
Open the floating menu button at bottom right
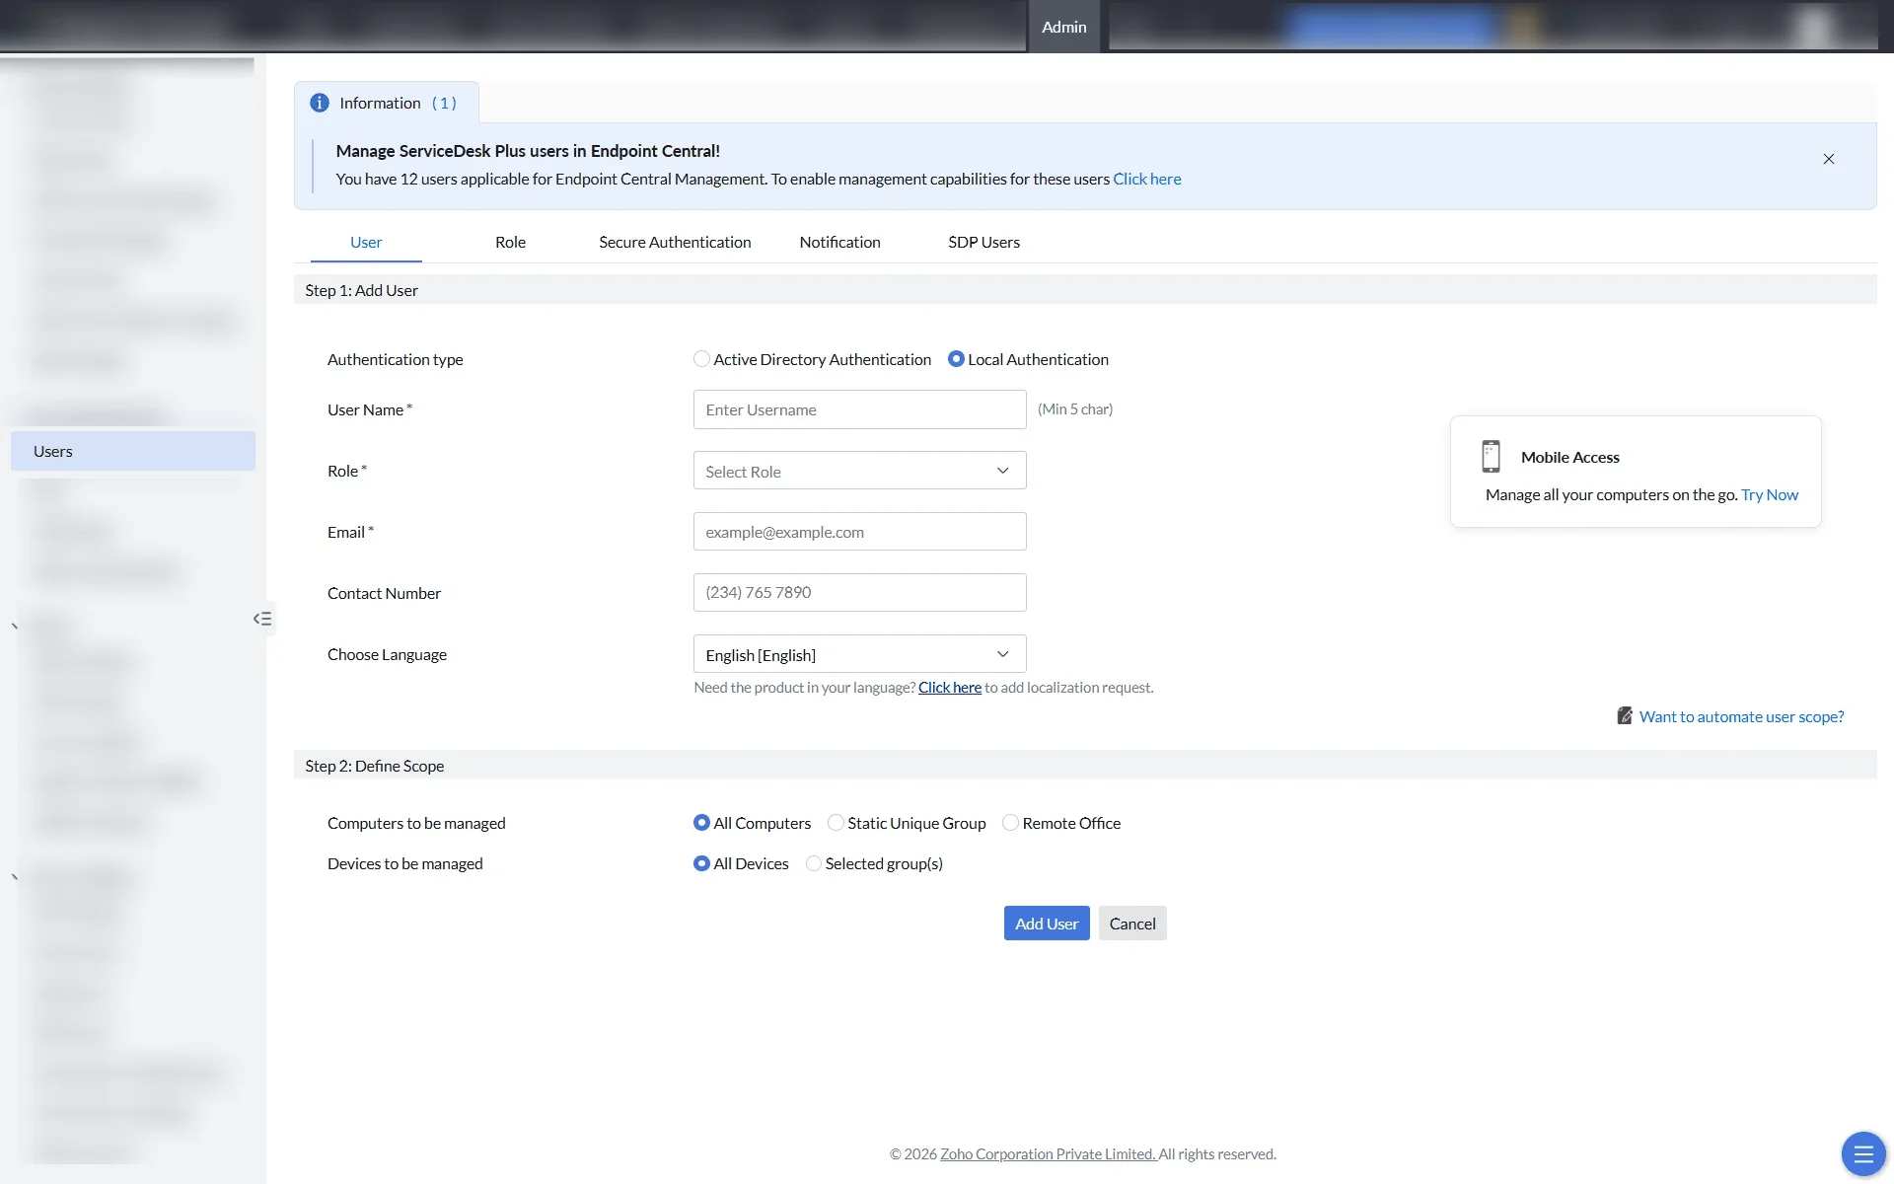(1862, 1153)
